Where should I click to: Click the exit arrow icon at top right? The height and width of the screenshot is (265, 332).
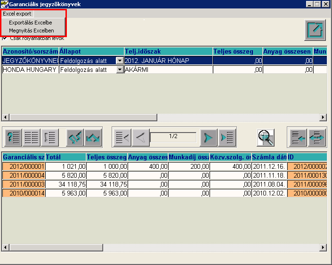coord(315,30)
